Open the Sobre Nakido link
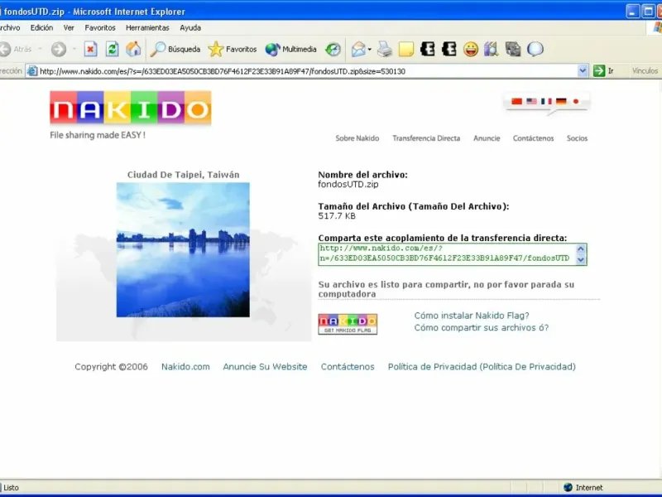Viewport: 662px width, 497px height. [357, 138]
